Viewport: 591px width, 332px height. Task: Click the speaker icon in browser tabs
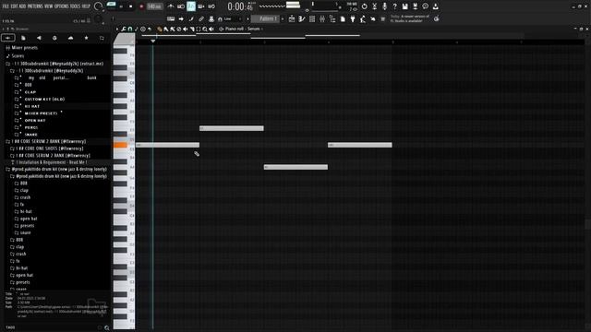[39, 38]
